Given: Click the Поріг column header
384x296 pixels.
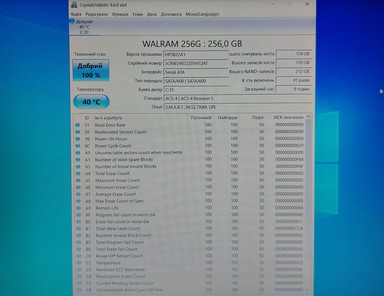Looking at the screenshot, I should (258, 118).
